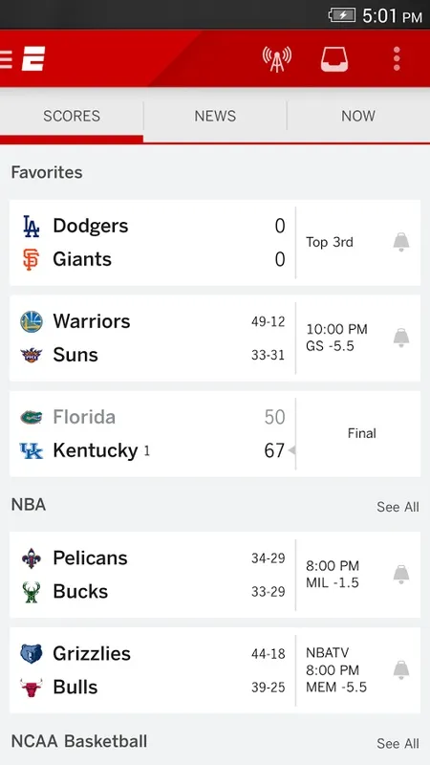Click the Golden State Warriors logo
This screenshot has height=765, width=430.
point(32,322)
